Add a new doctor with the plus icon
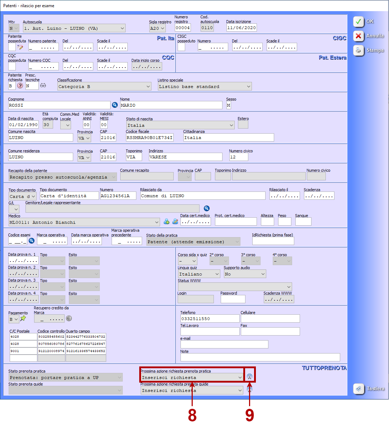389x425 pixels. [x=167, y=222]
